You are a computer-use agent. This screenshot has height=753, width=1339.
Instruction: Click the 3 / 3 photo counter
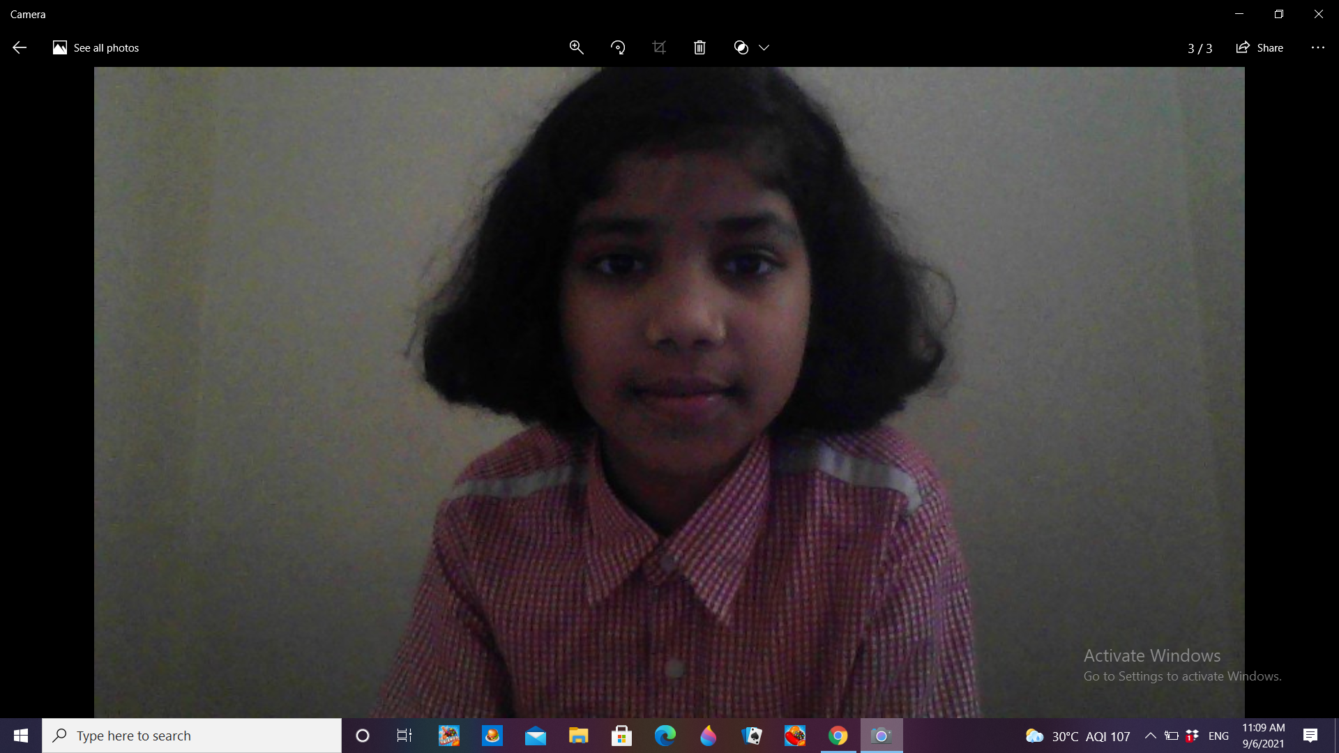coord(1200,48)
